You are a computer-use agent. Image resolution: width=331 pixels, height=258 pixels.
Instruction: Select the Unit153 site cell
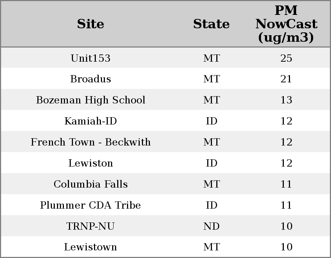pyautogui.click(x=90, y=58)
